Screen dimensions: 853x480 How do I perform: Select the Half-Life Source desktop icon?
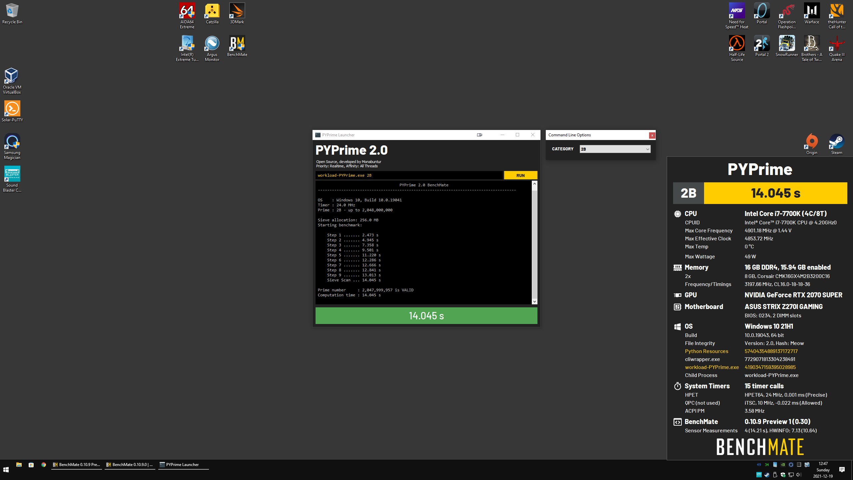737,48
